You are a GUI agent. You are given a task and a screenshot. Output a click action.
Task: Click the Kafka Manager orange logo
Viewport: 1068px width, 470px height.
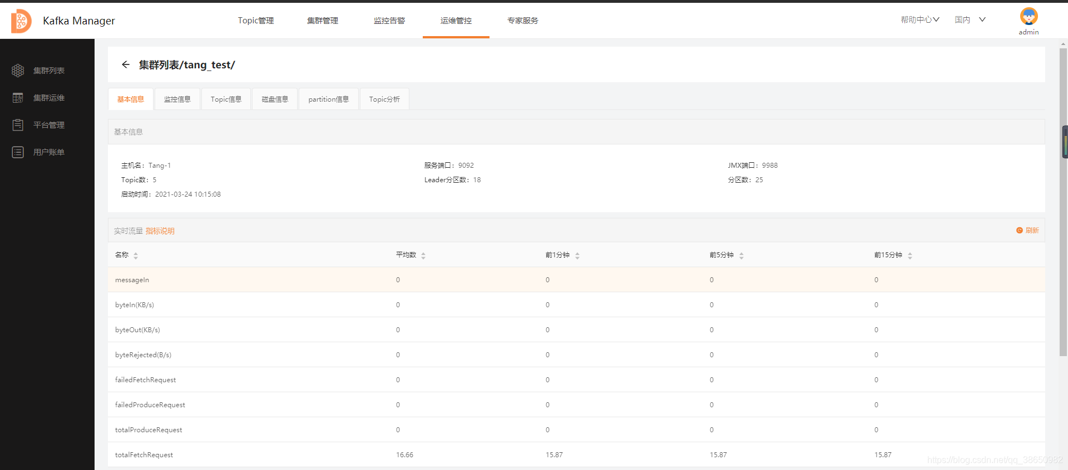pos(21,21)
